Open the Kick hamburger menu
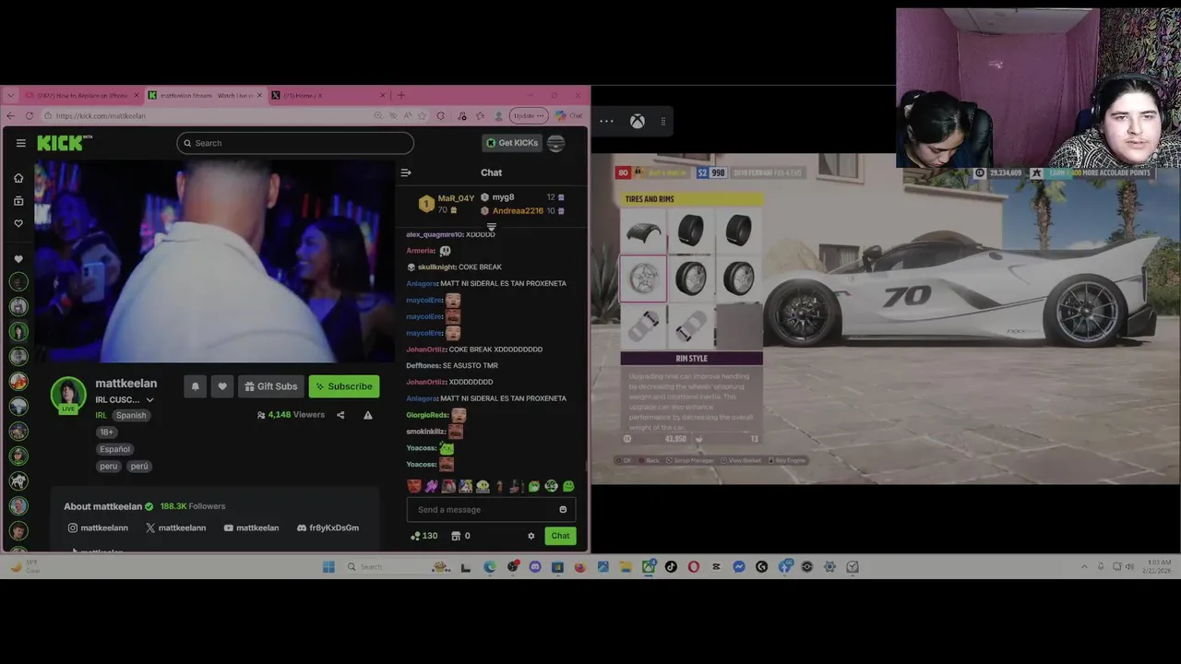The height and width of the screenshot is (664, 1181). (x=20, y=143)
